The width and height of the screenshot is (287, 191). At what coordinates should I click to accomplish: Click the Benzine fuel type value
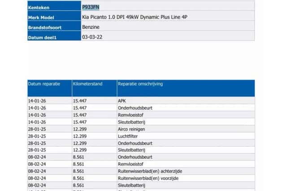[91, 27]
